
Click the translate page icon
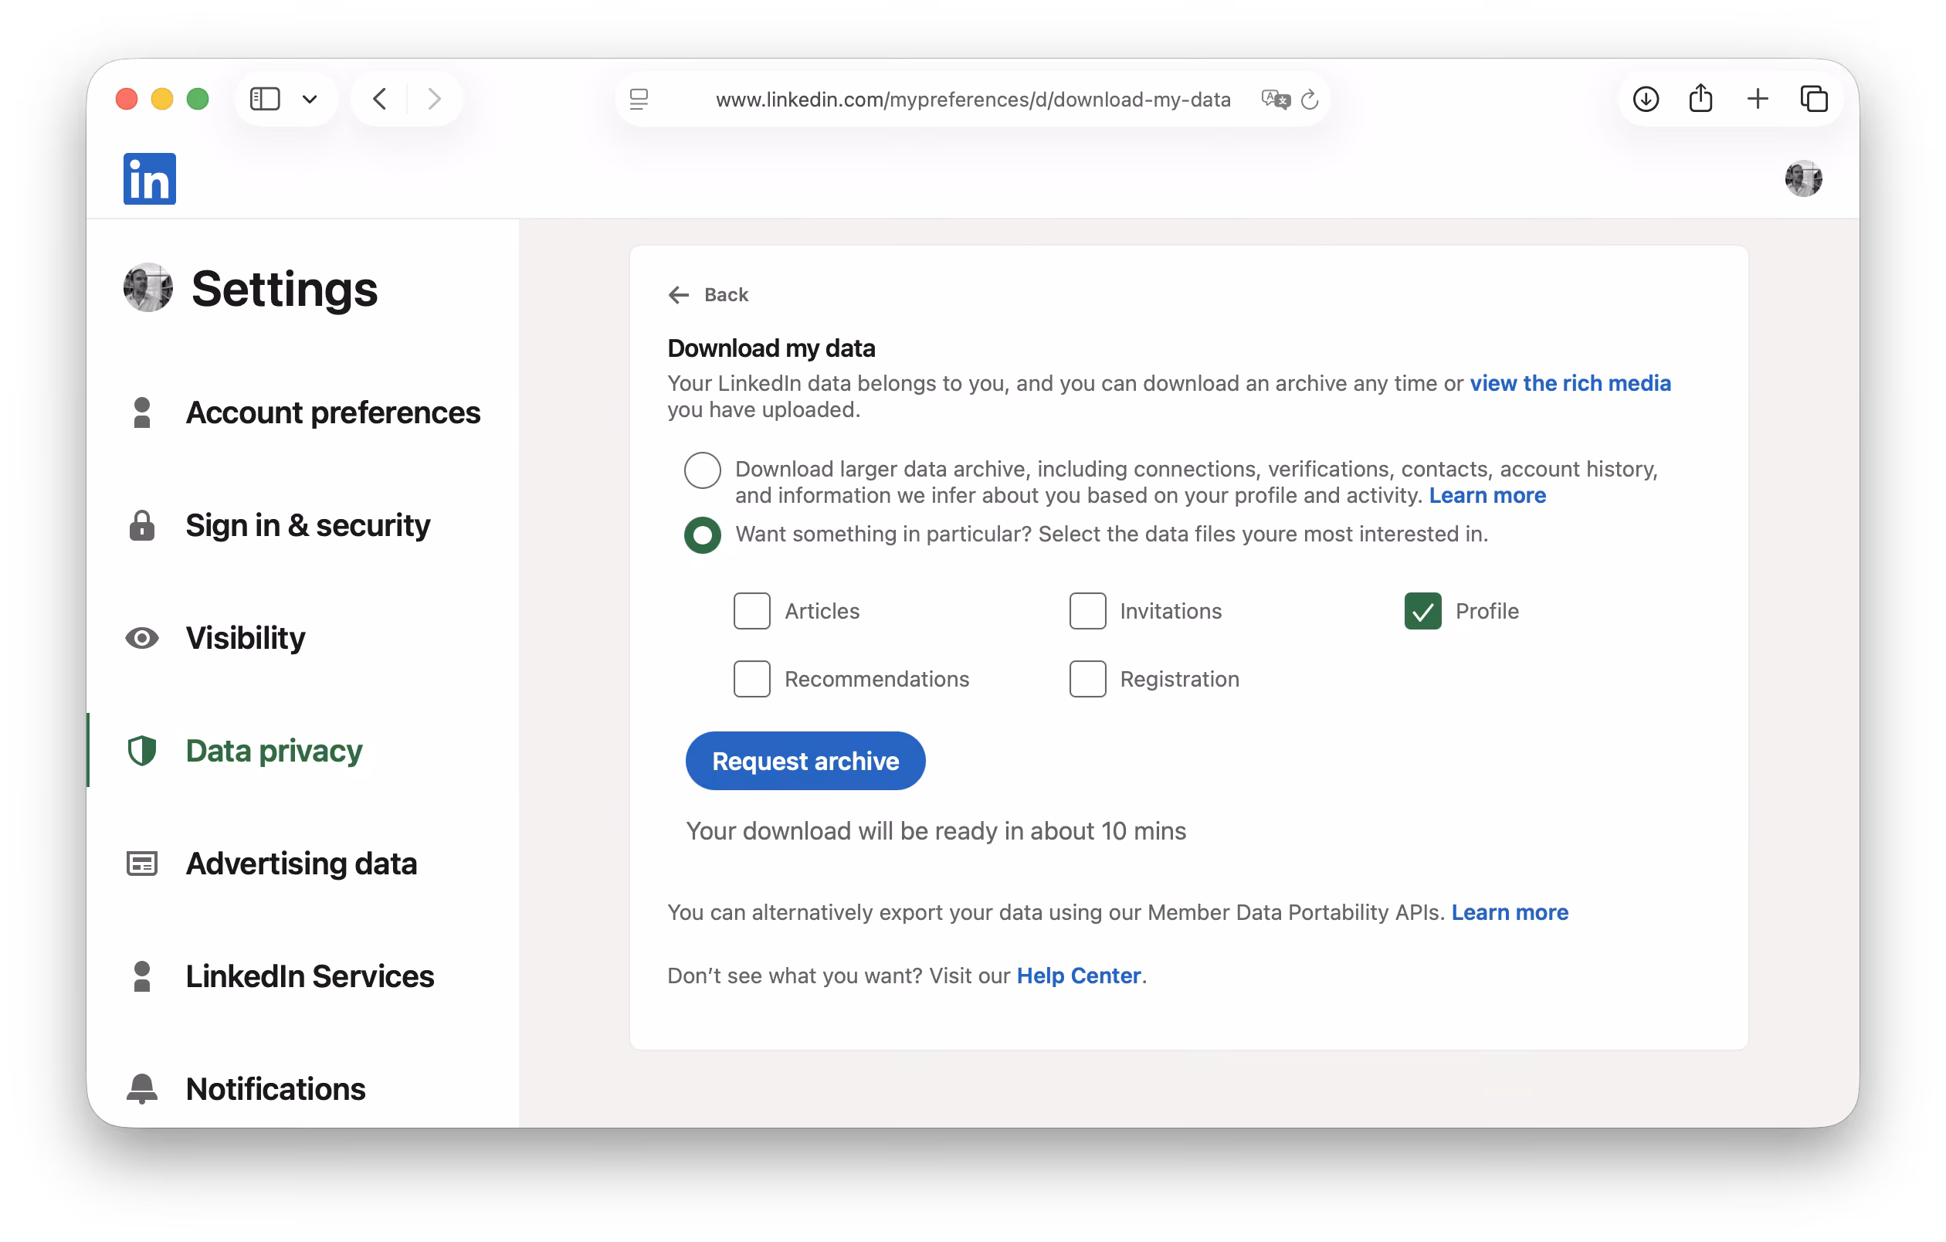coord(1275,100)
